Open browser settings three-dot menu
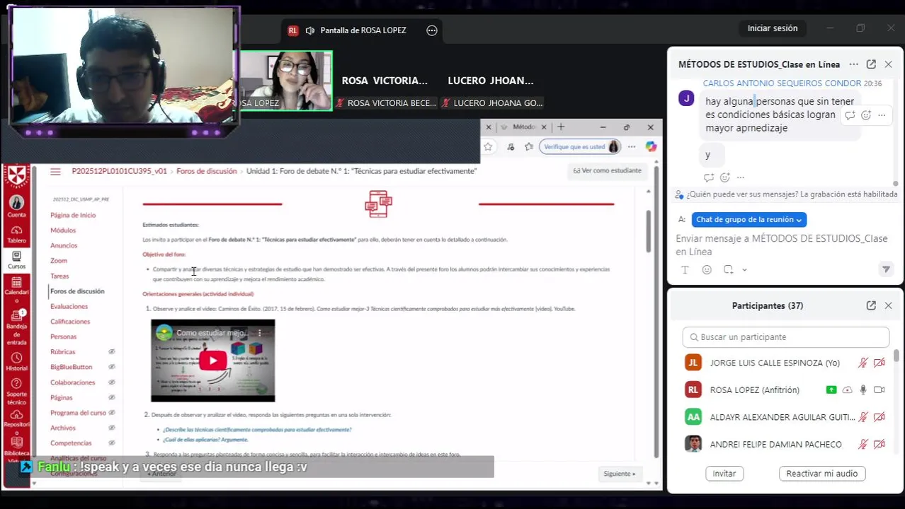Screen dimensions: 905x509 pos(631,146)
